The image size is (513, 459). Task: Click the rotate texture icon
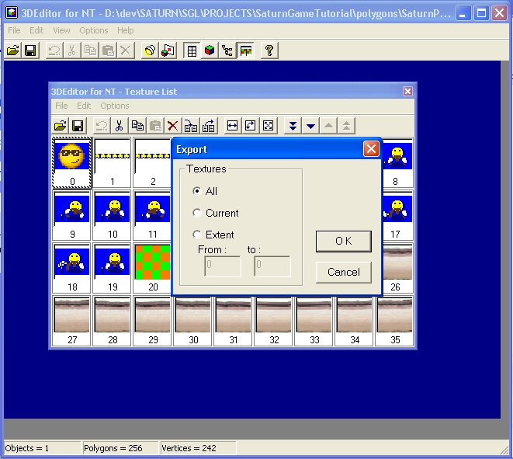[x=250, y=126]
